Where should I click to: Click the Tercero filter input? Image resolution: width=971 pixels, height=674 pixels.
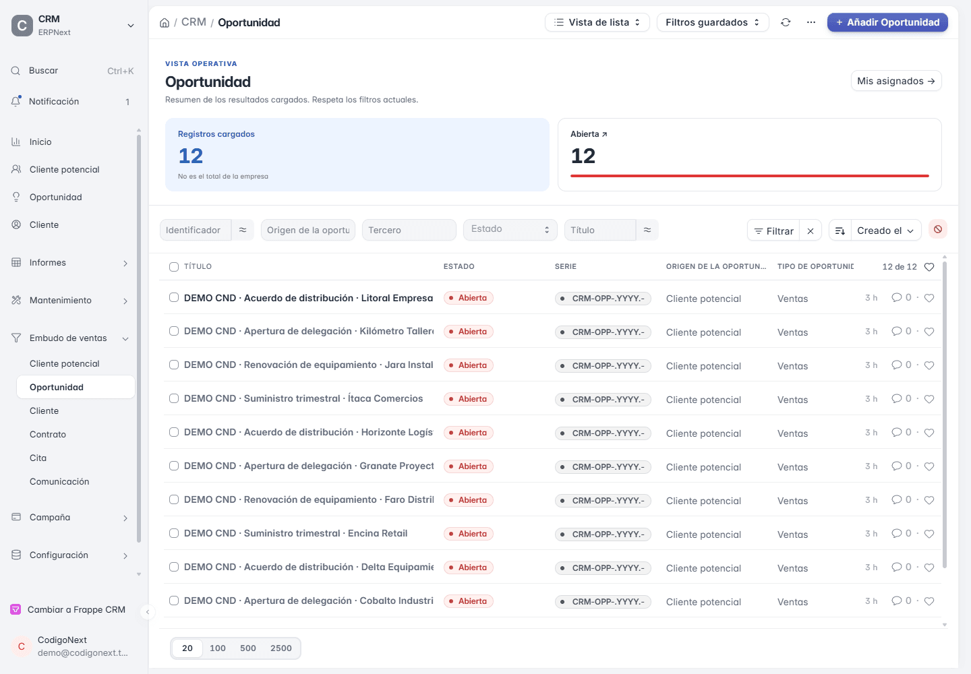[x=409, y=230]
